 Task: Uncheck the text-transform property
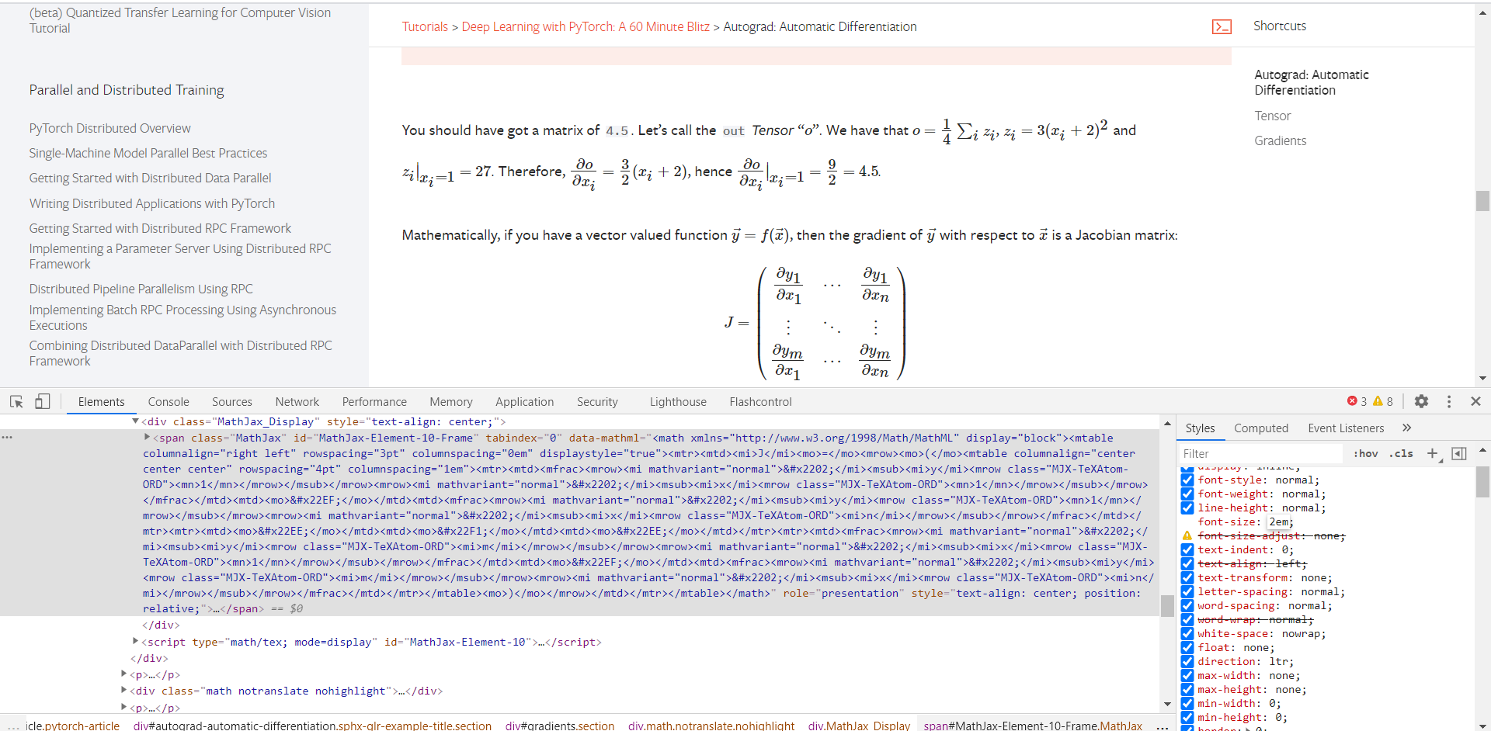pos(1187,577)
